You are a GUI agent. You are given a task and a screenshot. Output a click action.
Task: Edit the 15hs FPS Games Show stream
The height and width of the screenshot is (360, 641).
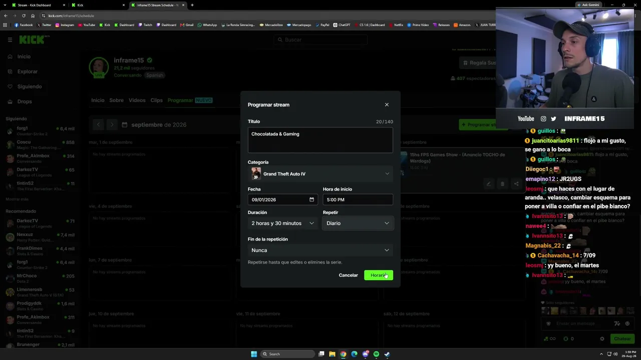click(489, 184)
